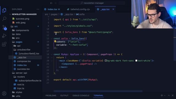Go forward with the navigation arrow
The width and height of the screenshot is (176, 99).
[56, 3]
